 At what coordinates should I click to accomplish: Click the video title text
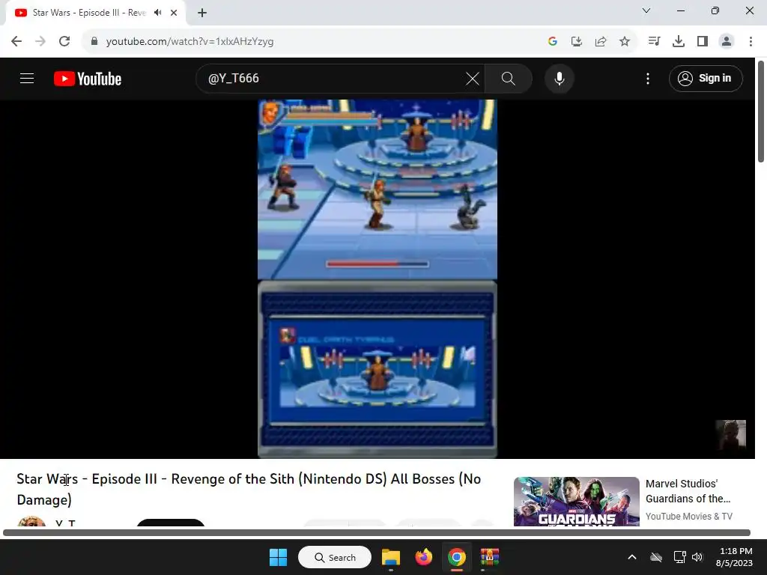pyautogui.click(x=249, y=489)
